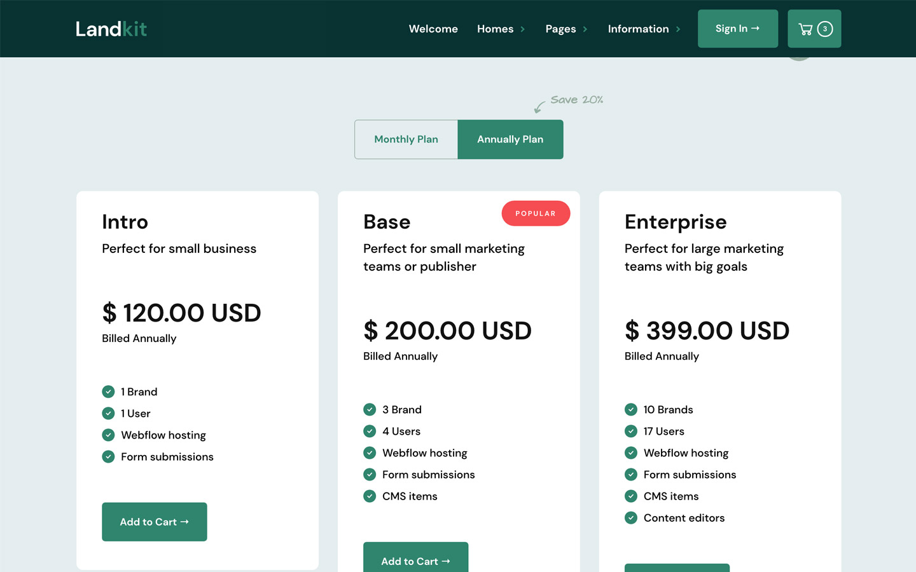
Task: Switch to the Monthly Plan toggle
Action: (x=406, y=139)
